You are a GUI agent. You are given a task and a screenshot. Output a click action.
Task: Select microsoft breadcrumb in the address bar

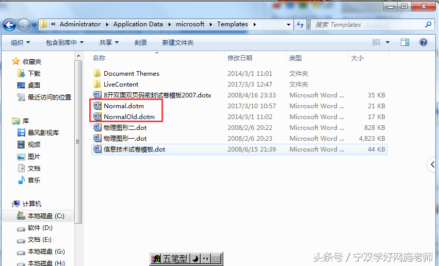[190, 24]
